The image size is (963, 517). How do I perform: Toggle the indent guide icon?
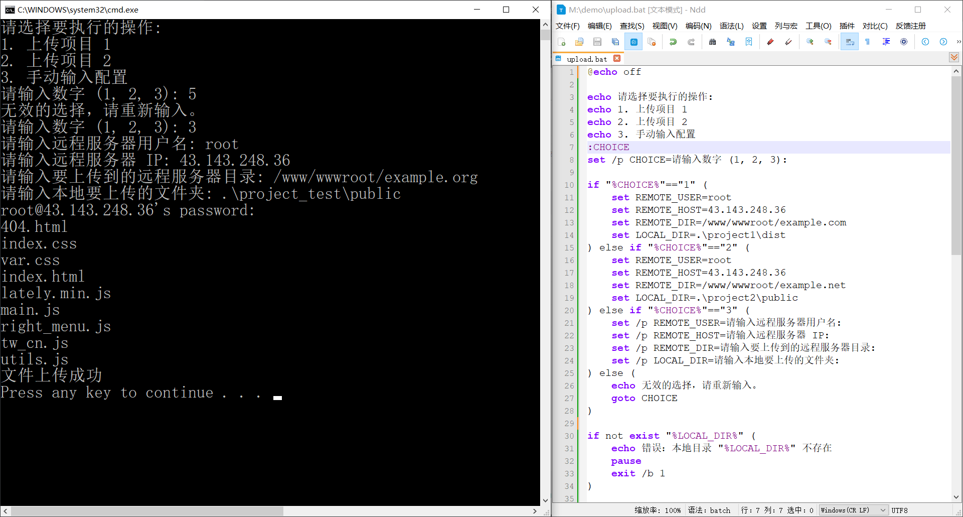coord(886,42)
